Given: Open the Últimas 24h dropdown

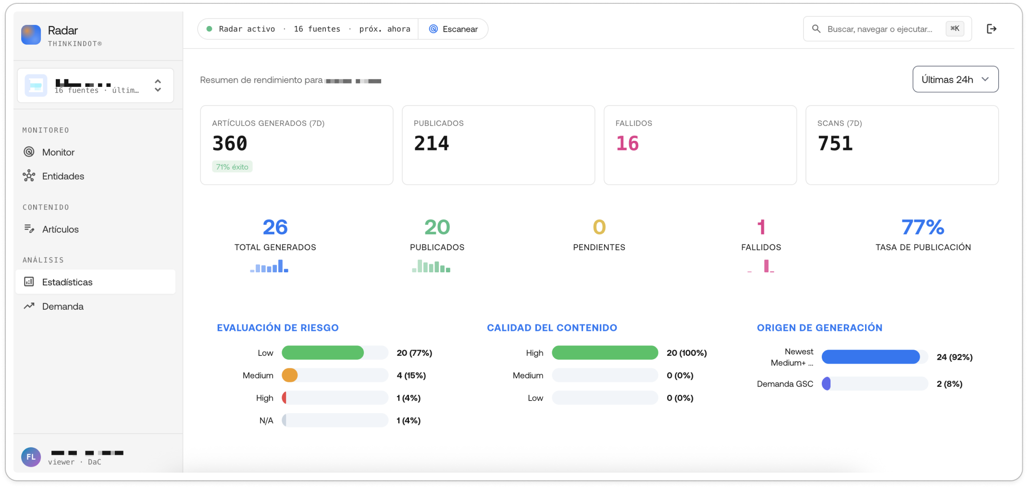Looking at the screenshot, I should point(955,79).
